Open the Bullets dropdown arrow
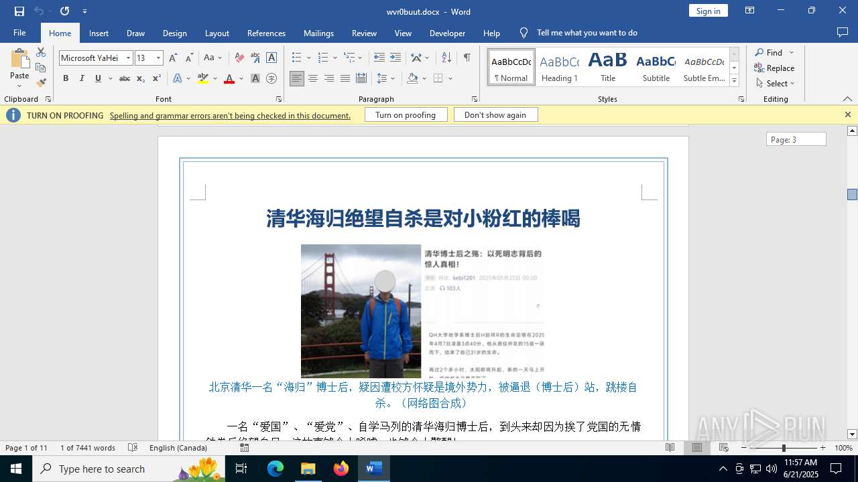The width and height of the screenshot is (858, 482). [308, 58]
